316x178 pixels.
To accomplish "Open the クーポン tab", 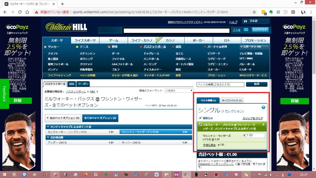I will point(83,84).
